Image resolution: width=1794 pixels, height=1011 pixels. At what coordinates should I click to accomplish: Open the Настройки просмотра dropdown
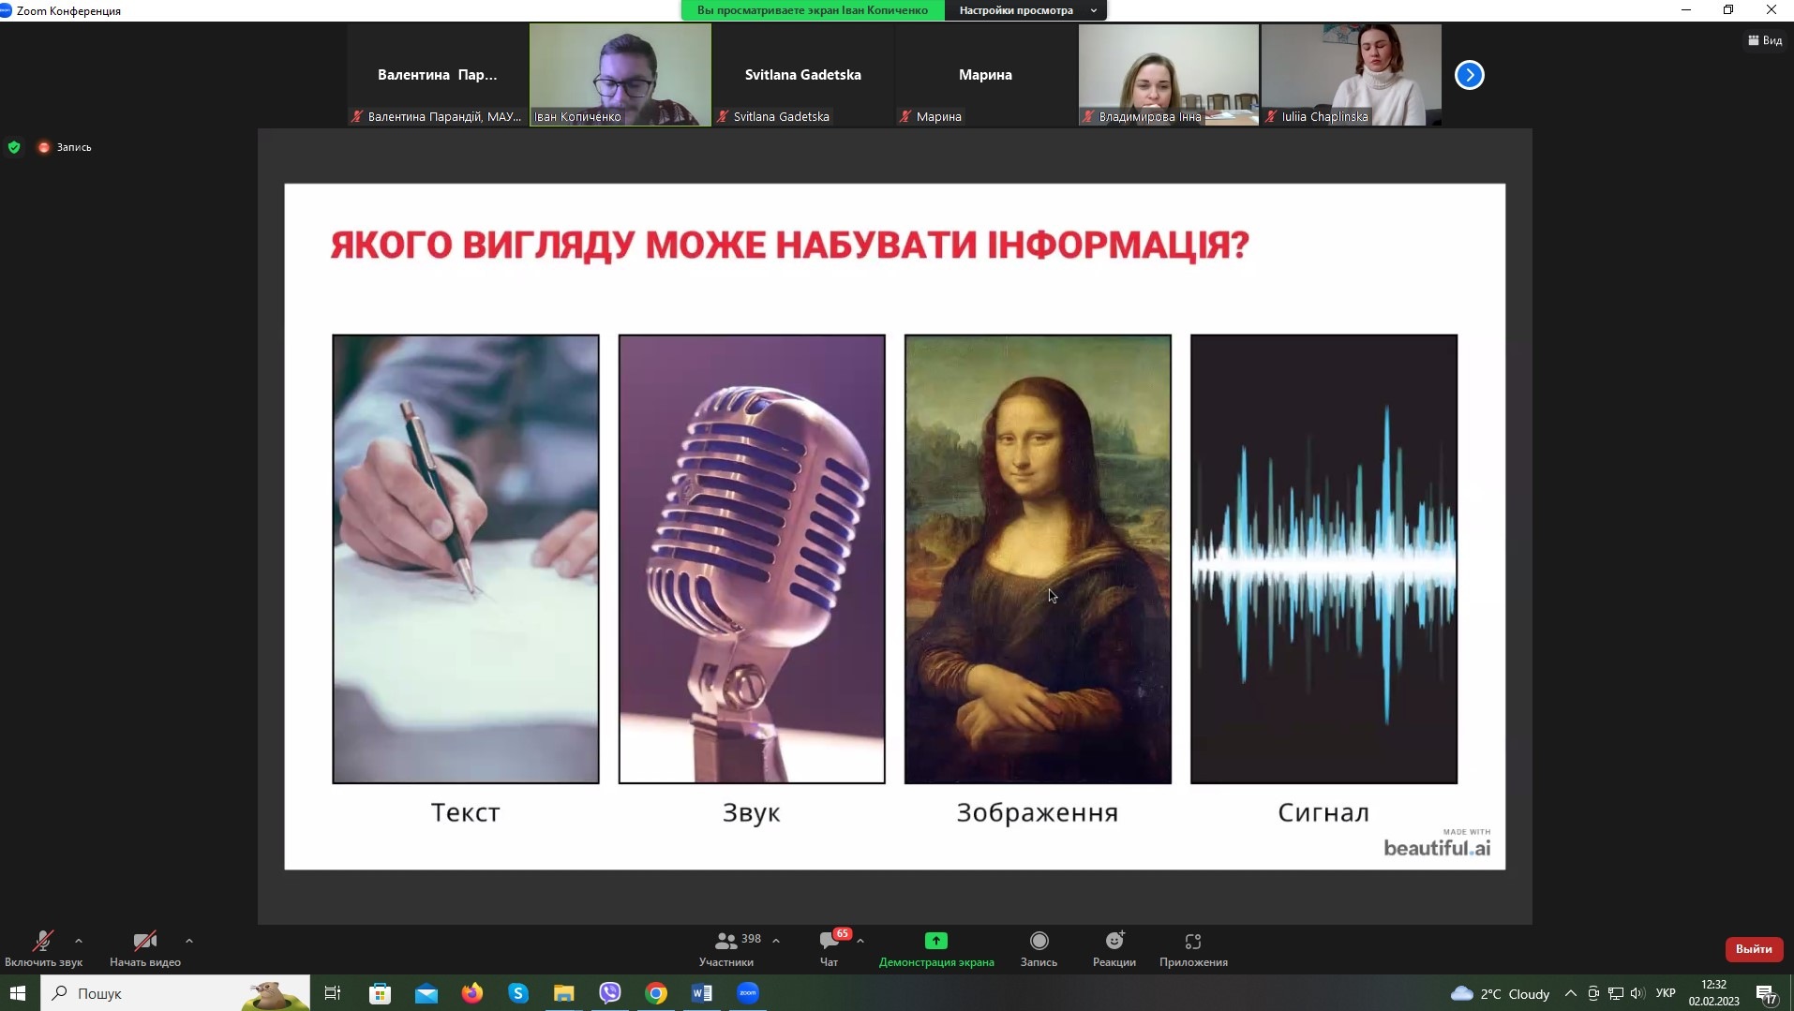[x=1026, y=10]
